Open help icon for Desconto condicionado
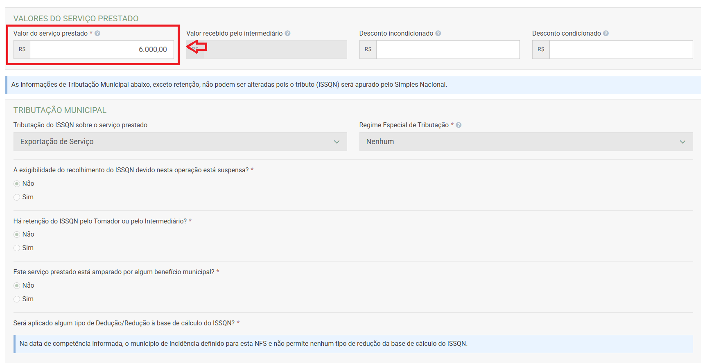Image resolution: width=707 pixels, height=363 pixels. [x=606, y=34]
